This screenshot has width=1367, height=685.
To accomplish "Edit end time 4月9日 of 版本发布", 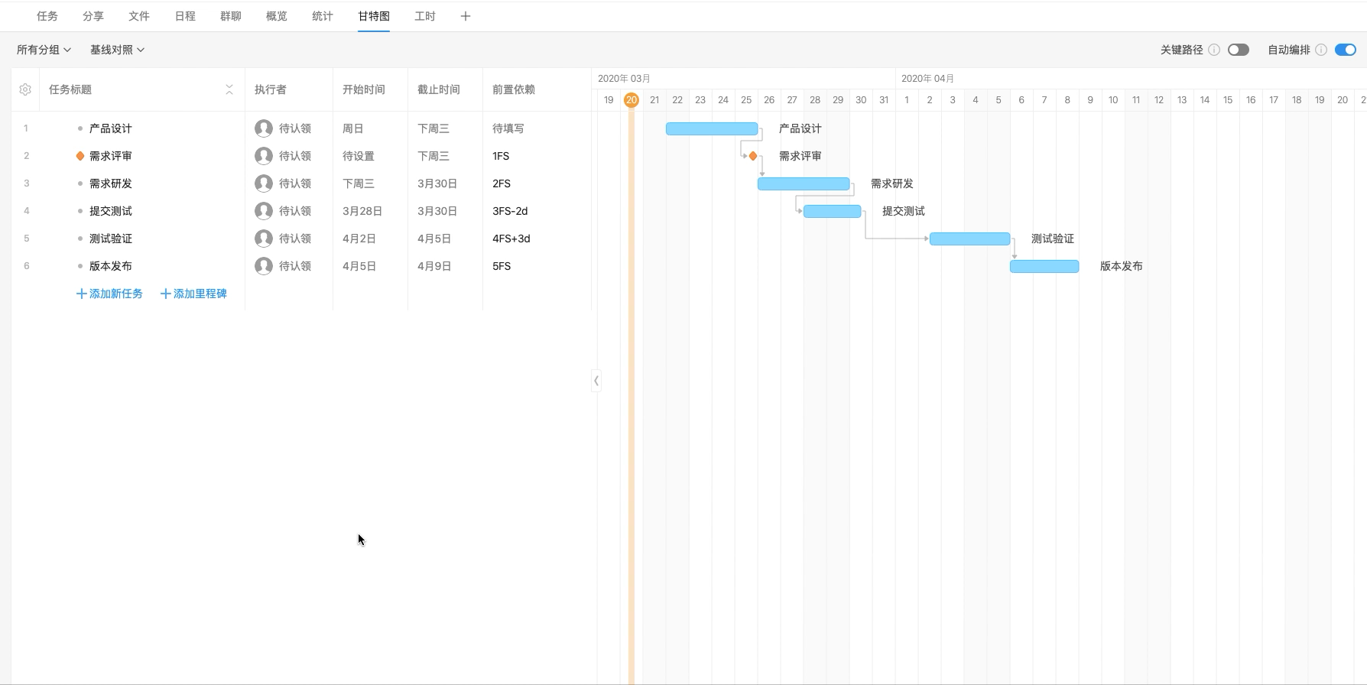I will 434,266.
